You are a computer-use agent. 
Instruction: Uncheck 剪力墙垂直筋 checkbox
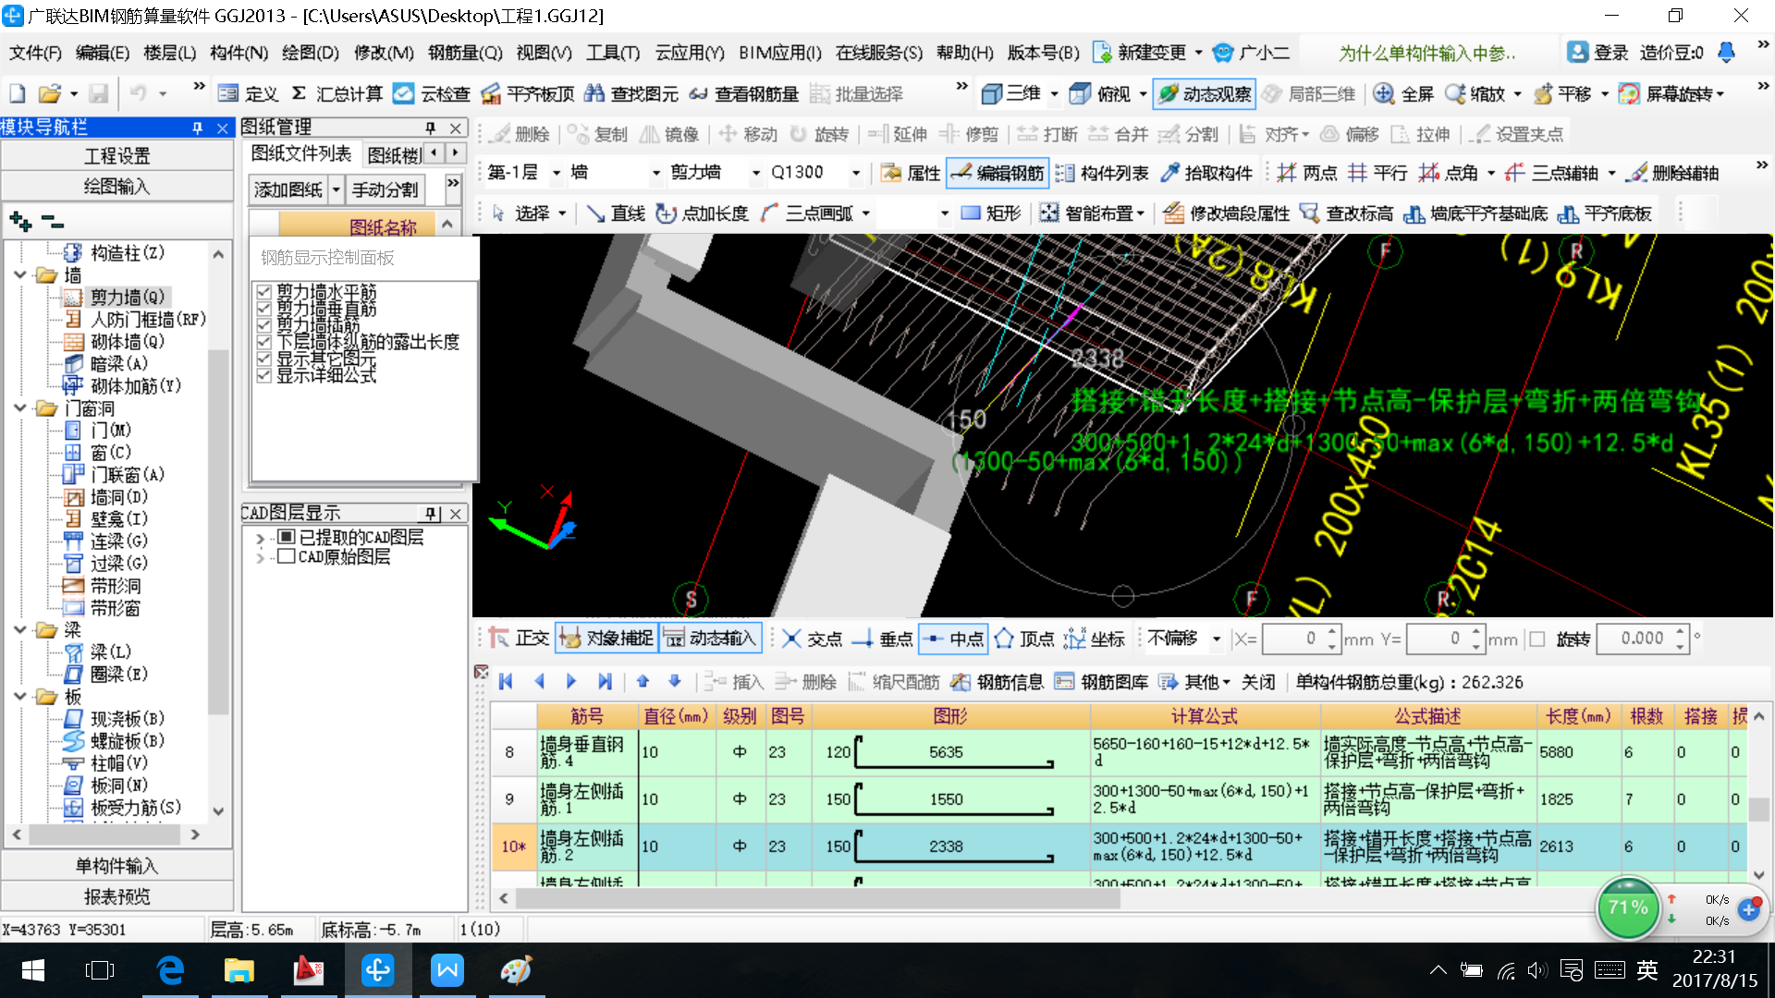pos(263,309)
